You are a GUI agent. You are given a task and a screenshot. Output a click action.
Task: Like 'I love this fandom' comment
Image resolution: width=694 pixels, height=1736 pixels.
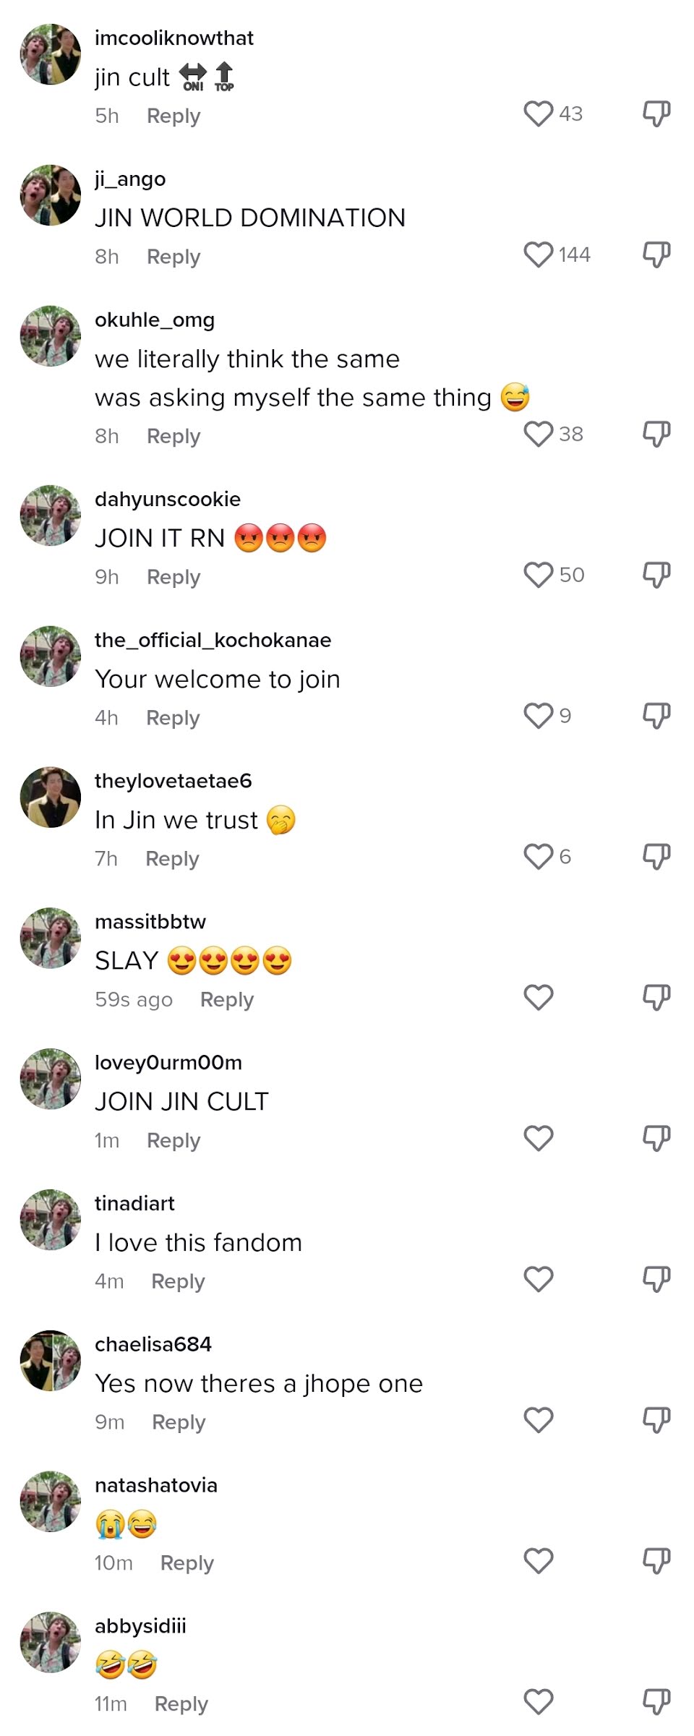(x=539, y=1280)
